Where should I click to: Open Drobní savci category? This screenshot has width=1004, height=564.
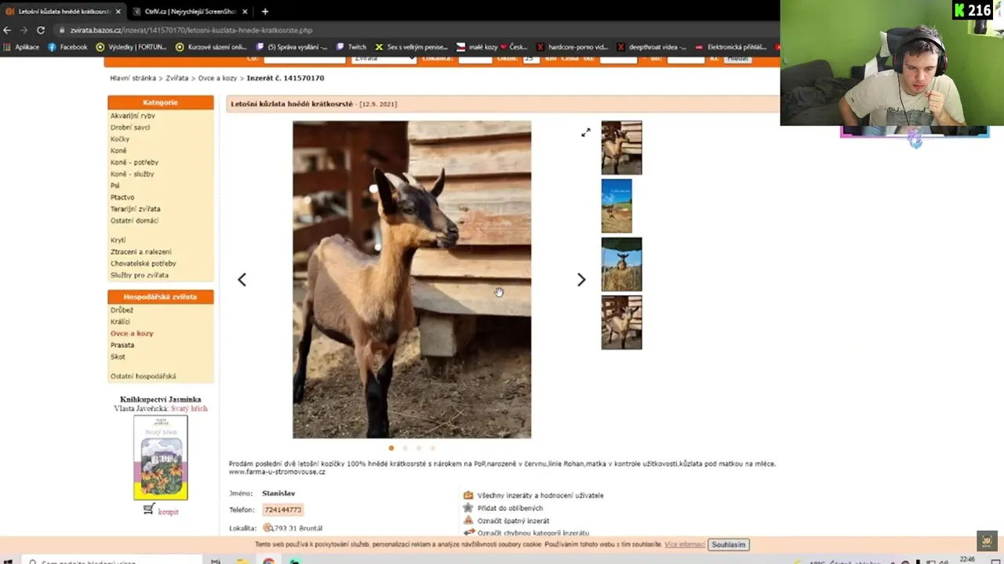pyautogui.click(x=130, y=128)
